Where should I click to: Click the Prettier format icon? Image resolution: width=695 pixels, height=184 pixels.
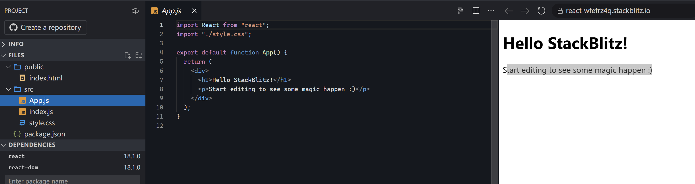460,11
